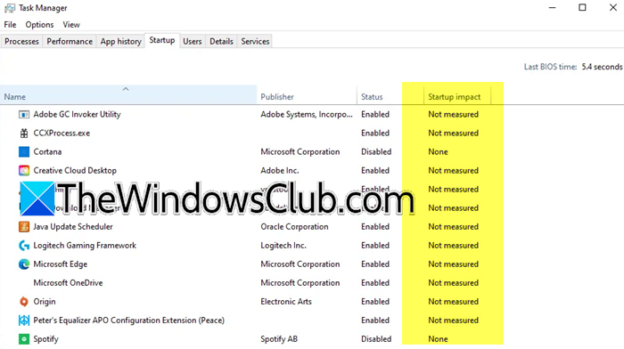Click Spotify's None startup impact cell
The width and height of the screenshot is (624, 349).
point(438,339)
